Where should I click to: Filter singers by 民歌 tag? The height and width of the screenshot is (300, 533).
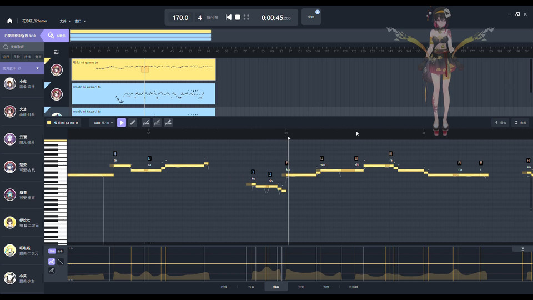tap(17, 57)
